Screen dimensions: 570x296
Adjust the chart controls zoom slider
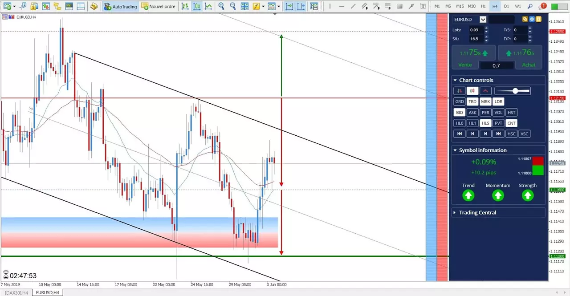[x=513, y=91]
